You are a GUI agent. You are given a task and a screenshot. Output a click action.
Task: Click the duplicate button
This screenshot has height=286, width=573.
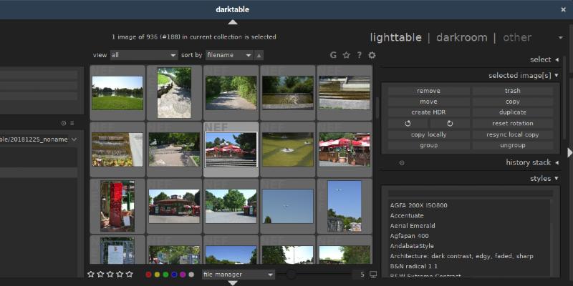click(512, 112)
